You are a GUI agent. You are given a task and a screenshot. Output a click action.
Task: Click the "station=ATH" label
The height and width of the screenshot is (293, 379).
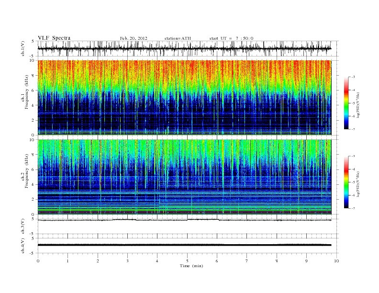click(x=178, y=38)
